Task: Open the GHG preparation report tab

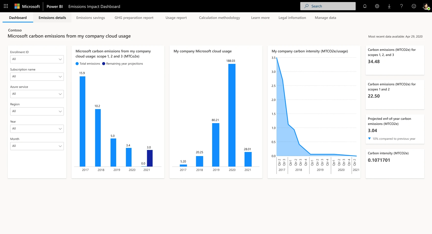Action: coord(134,18)
